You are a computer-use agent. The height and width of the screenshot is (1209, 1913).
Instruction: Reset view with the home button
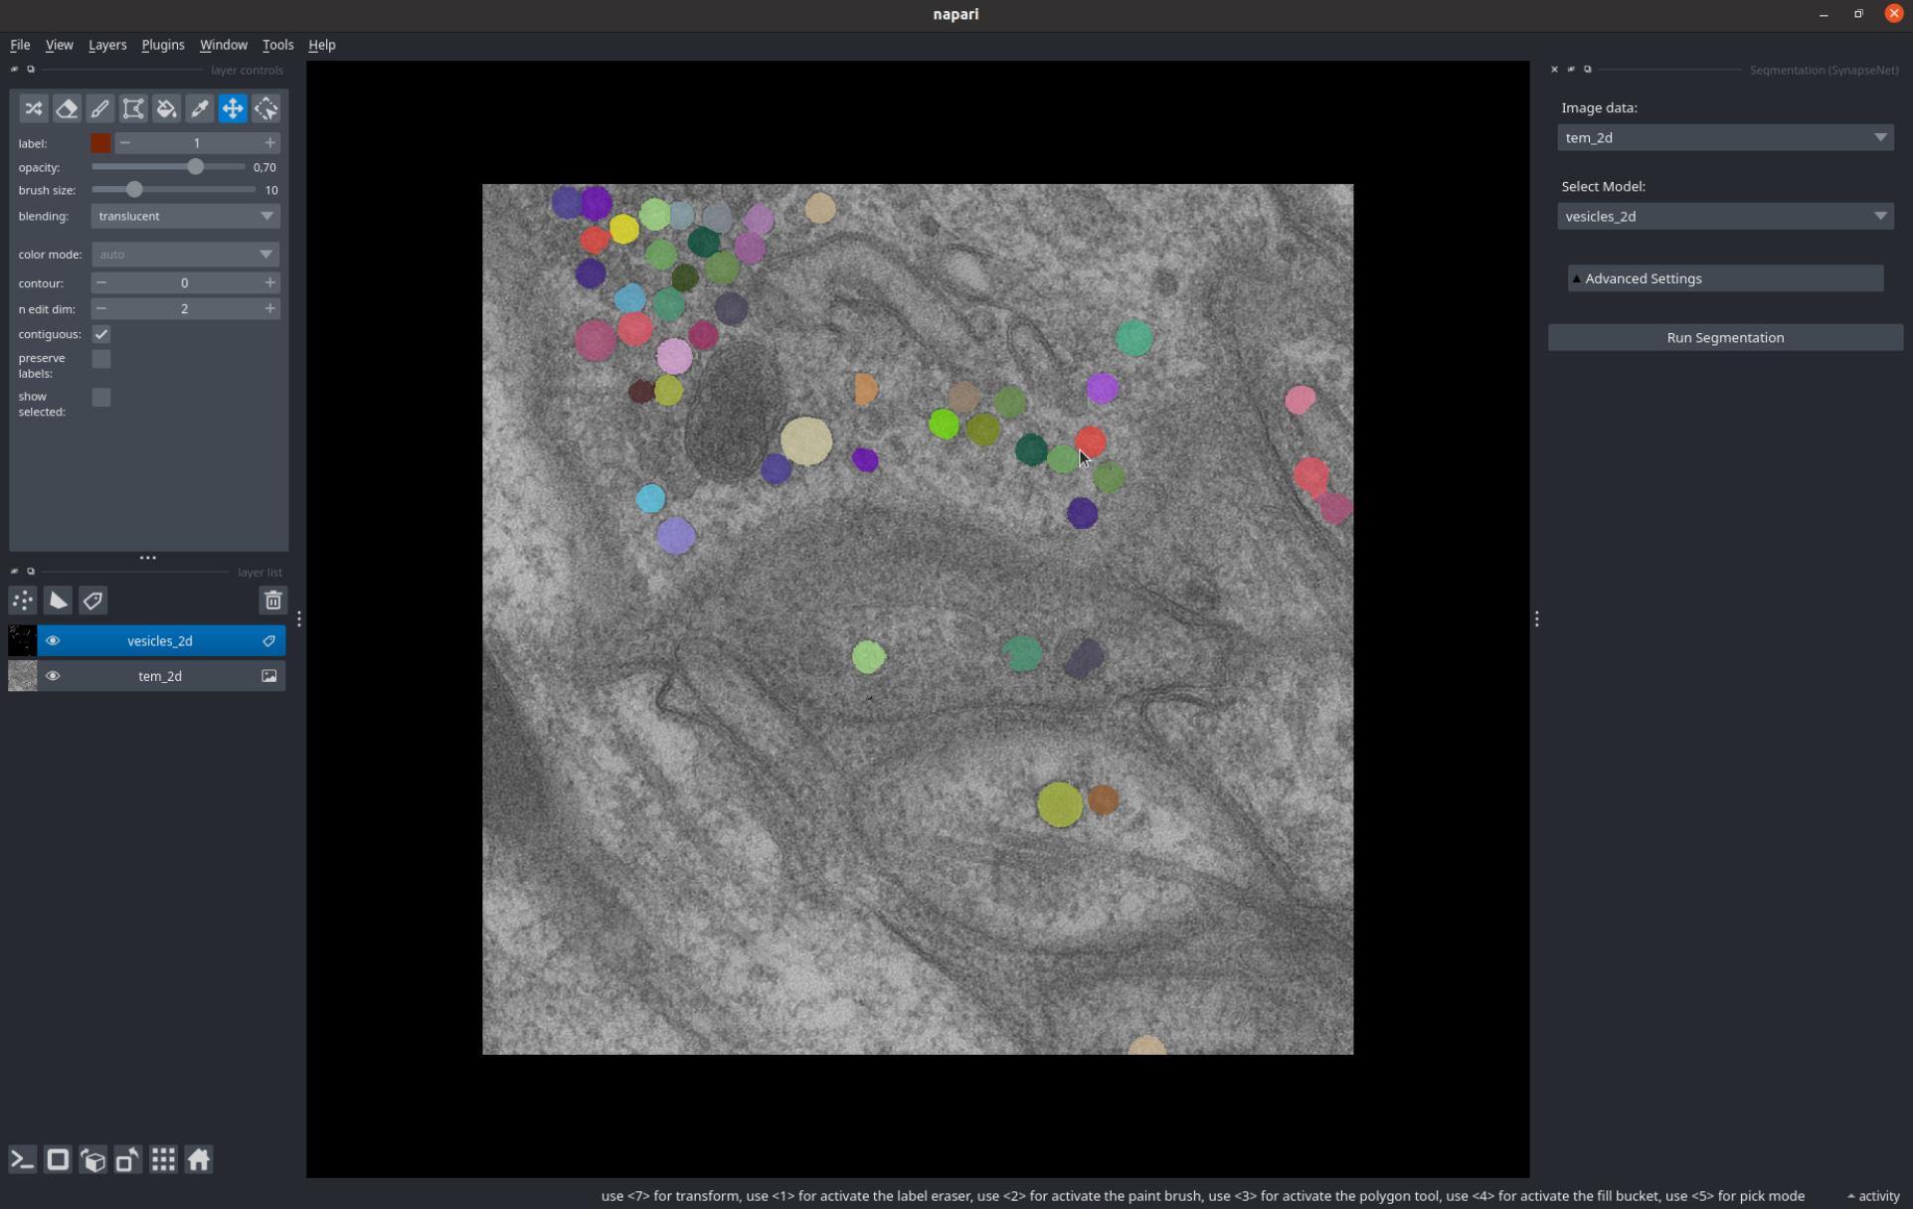(199, 1159)
